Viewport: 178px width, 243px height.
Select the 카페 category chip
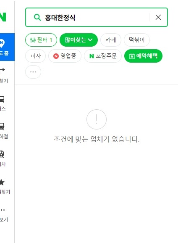pos(111,40)
